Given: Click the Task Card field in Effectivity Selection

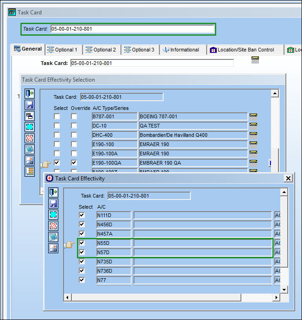Looking at the screenshot, I should point(122,97).
